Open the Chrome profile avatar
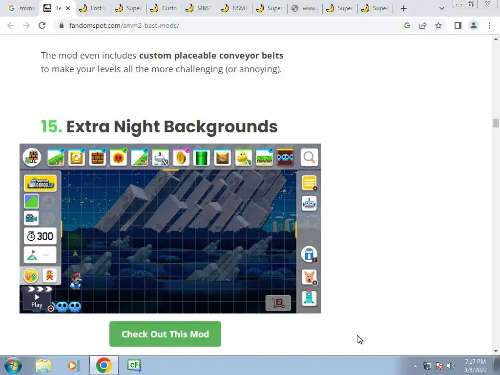Viewport: 500px width, 375px height. coord(474,25)
